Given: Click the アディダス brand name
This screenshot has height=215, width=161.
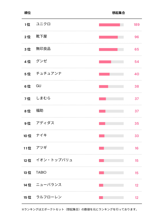Looking at the screenshot, I should coord(45,123).
